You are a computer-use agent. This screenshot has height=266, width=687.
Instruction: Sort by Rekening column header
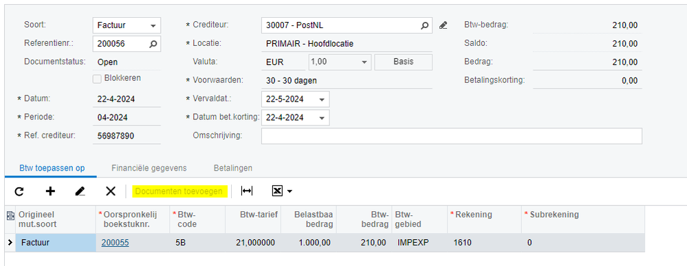[x=484, y=219]
